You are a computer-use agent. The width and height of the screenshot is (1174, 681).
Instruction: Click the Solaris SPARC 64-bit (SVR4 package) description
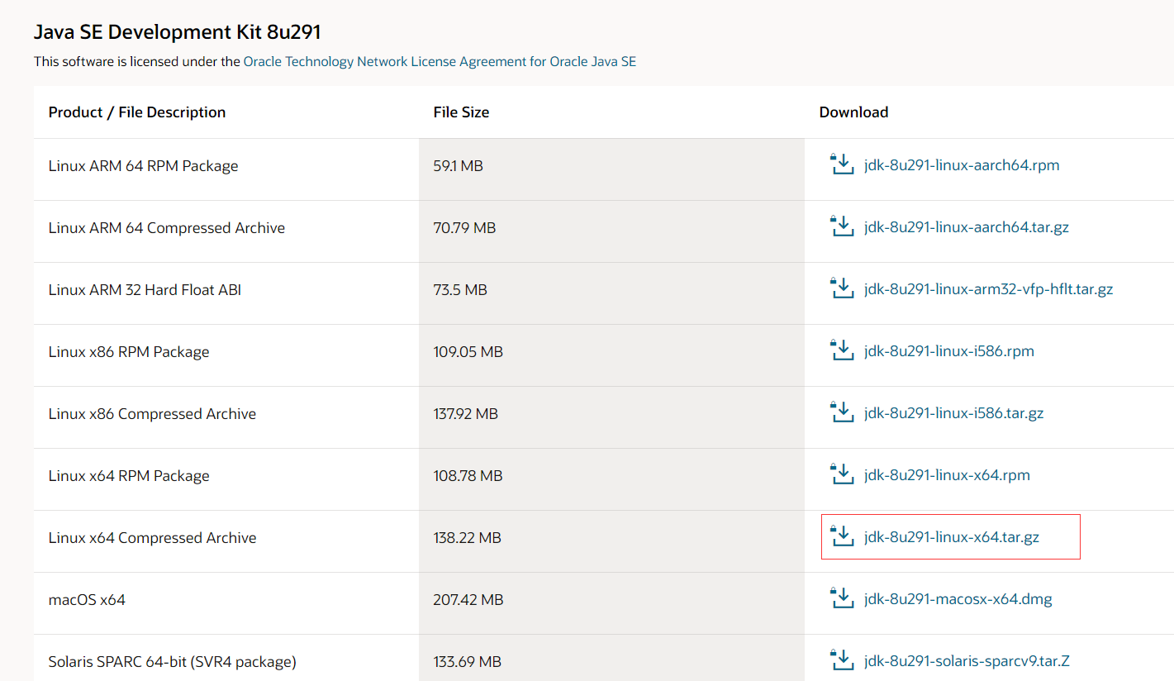[x=173, y=662]
